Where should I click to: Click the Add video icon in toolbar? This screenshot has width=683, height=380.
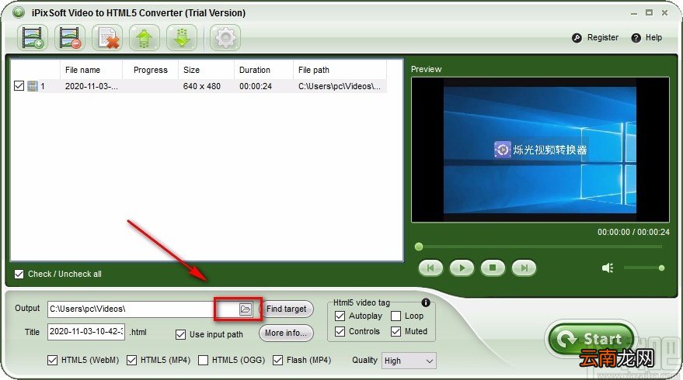pyautogui.click(x=33, y=37)
